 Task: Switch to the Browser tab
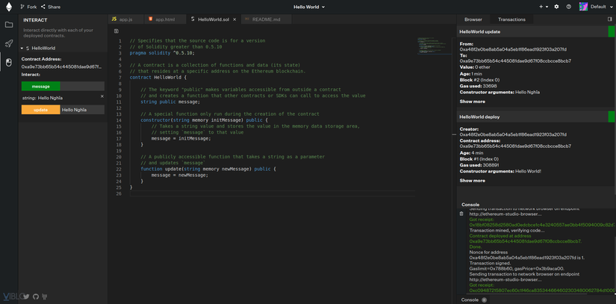point(473,19)
